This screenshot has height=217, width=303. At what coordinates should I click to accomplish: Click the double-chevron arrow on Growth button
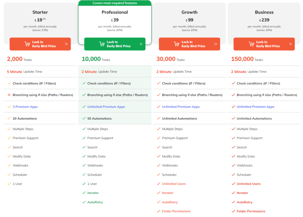(x=215, y=44)
